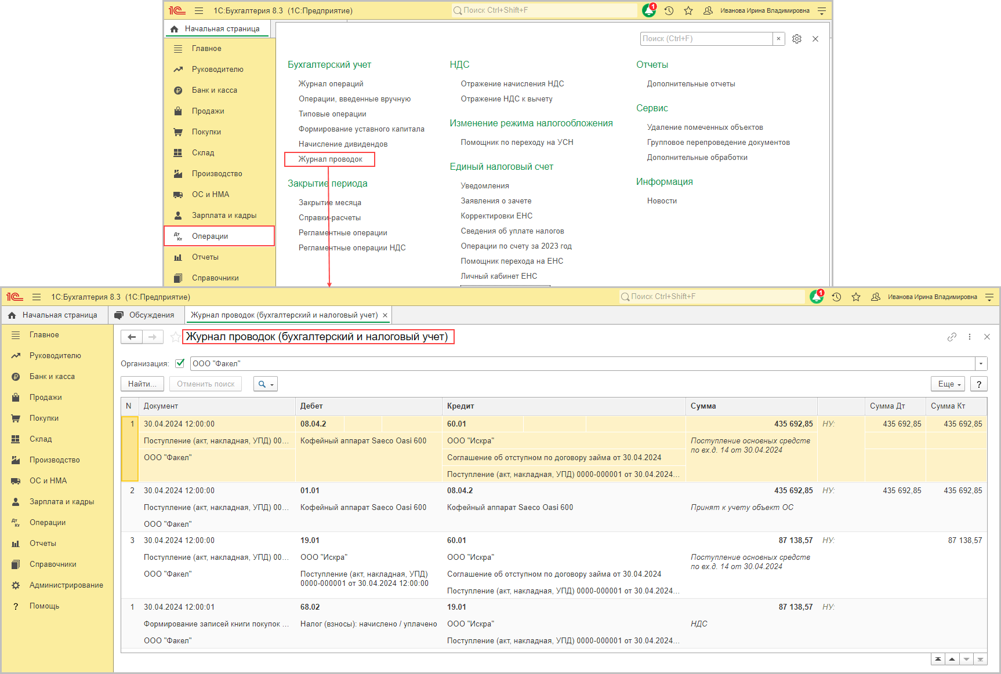Click user icon next to Иванова in lower window
The width and height of the screenshot is (1001, 674).
pyautogui.click(x=876, y=297)
